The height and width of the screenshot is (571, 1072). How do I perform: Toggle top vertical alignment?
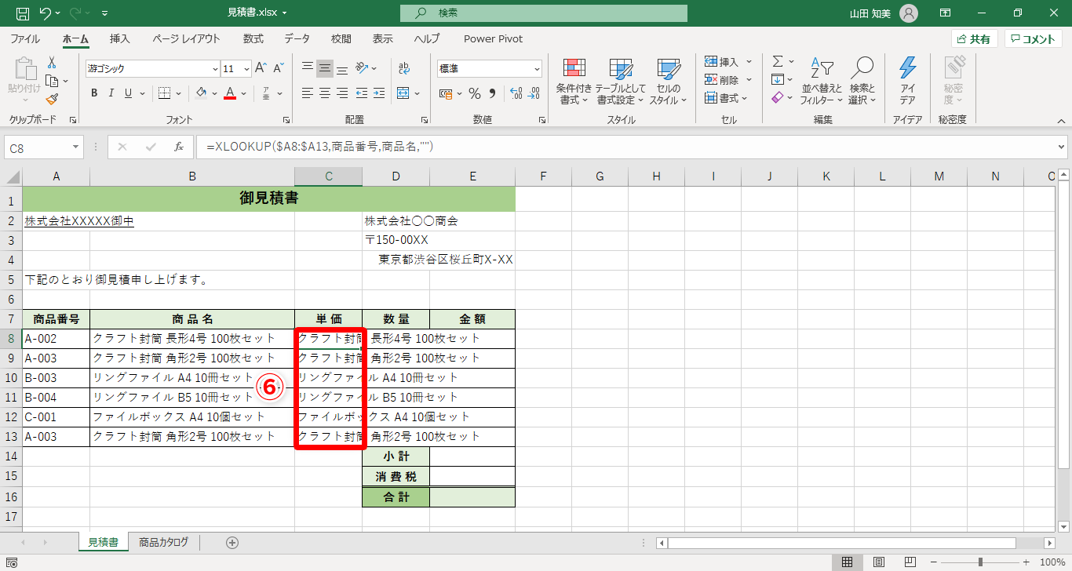click(x=308, y=68)
